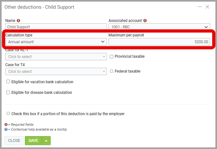Expand the Associated account dropdown
217x149 pixels.
coord(159,27)
